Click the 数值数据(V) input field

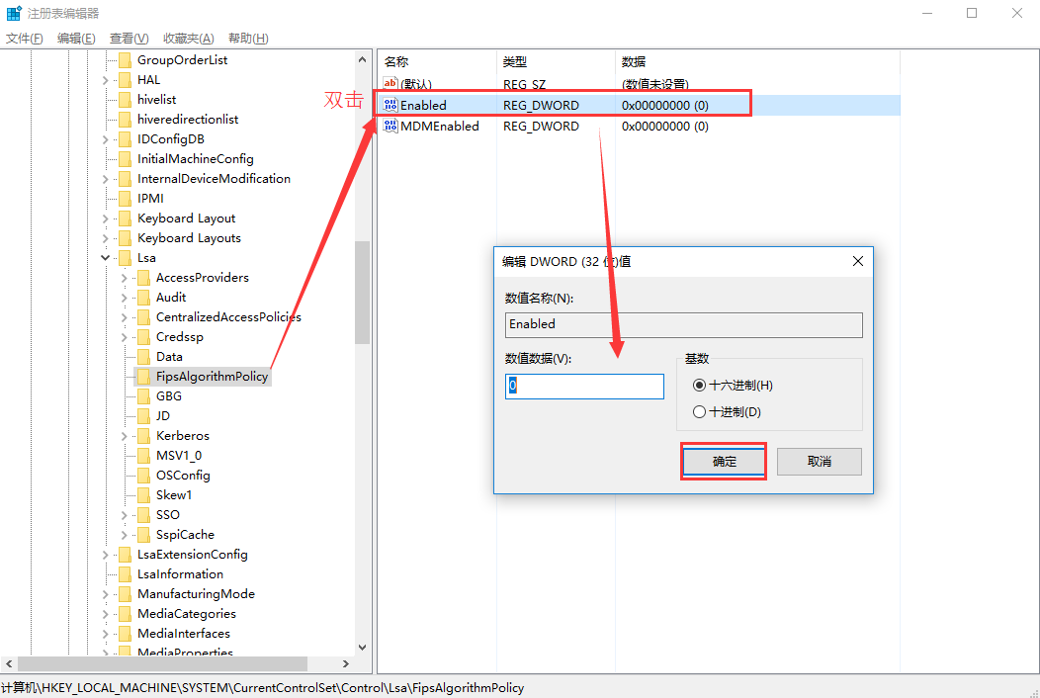tap(584, 387)
